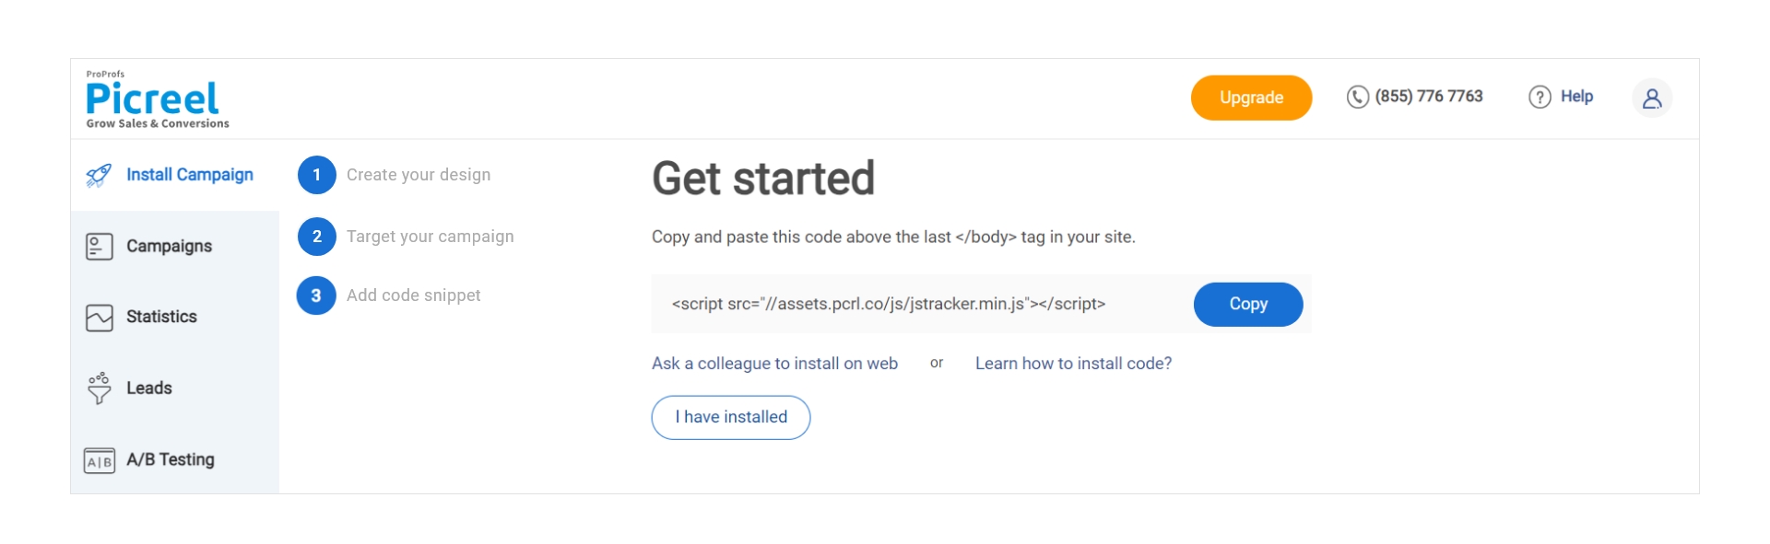
Task: Open Ask a colleague to install link
Action: pos(774,364)
